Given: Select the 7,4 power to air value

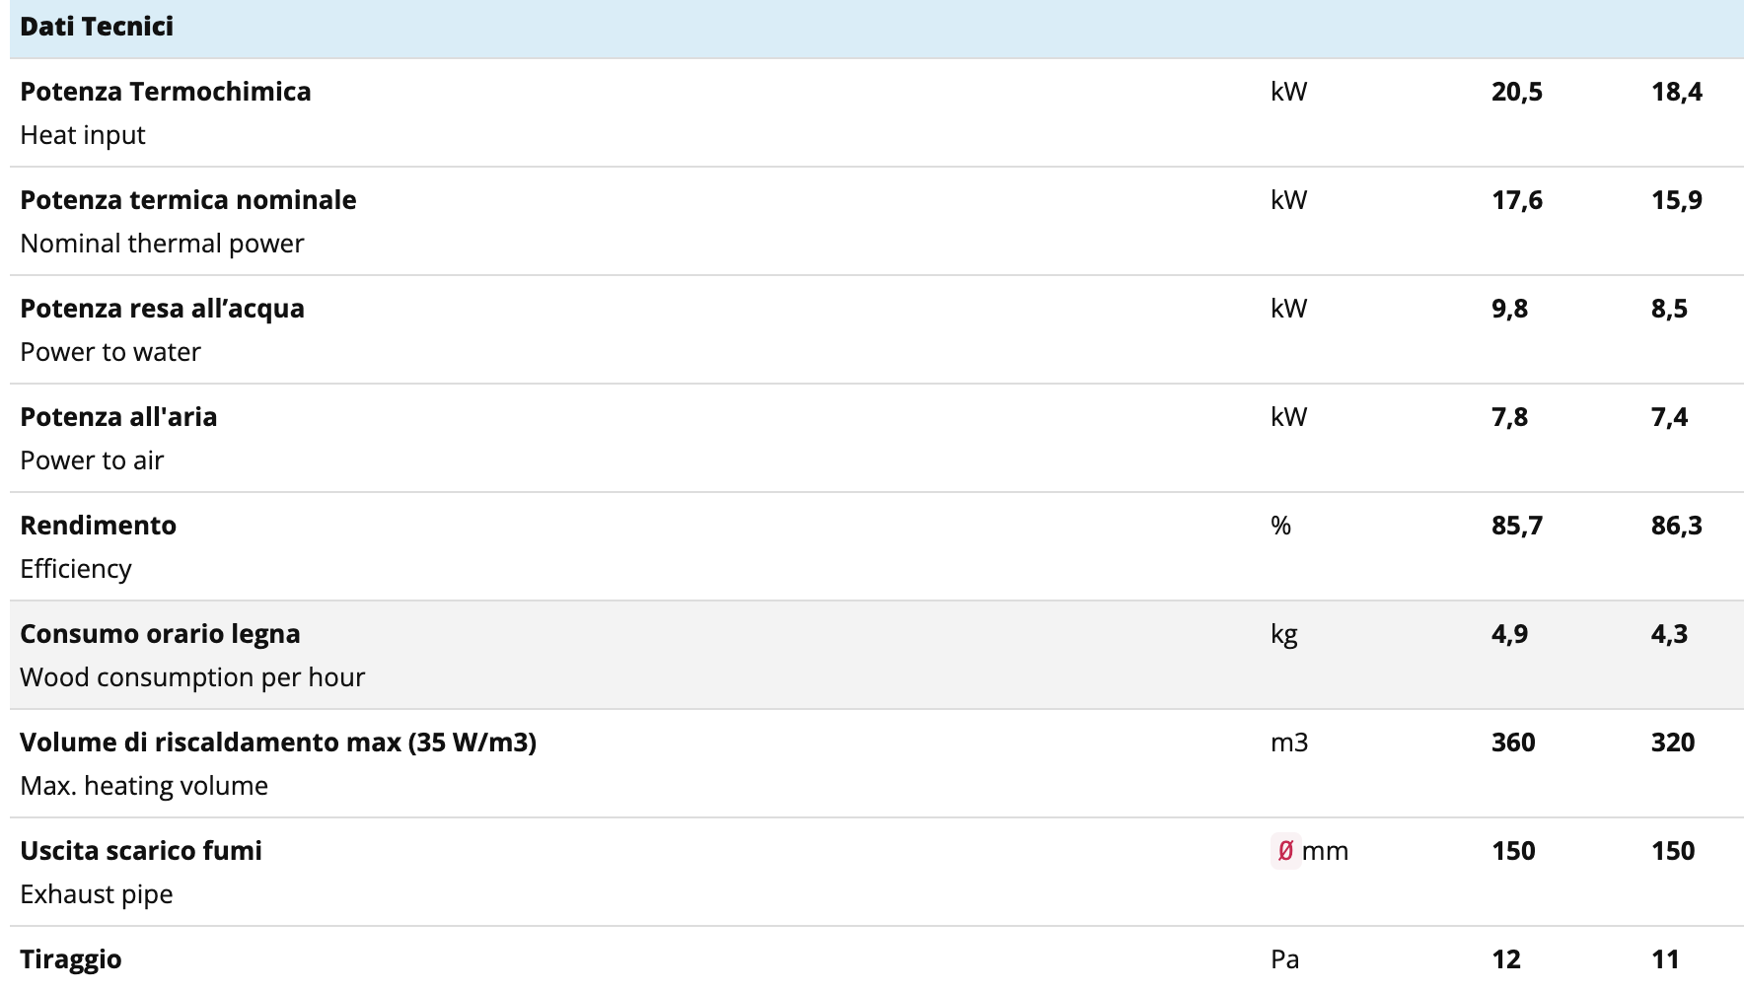Looking at the screenshot, I should coord(1670,417).
